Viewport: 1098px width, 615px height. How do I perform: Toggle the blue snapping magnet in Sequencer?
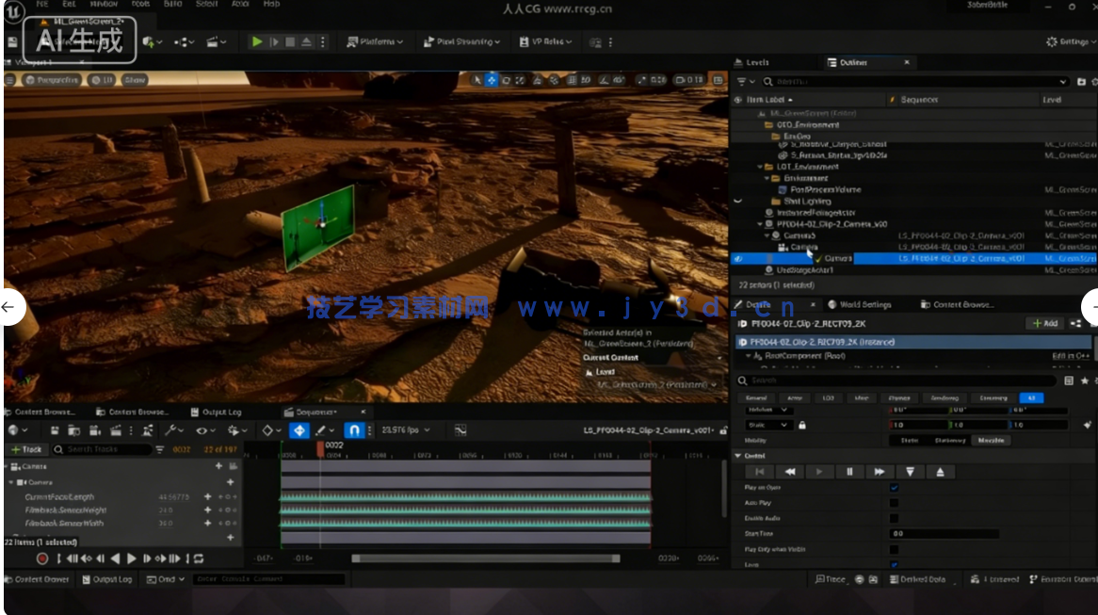355,430
